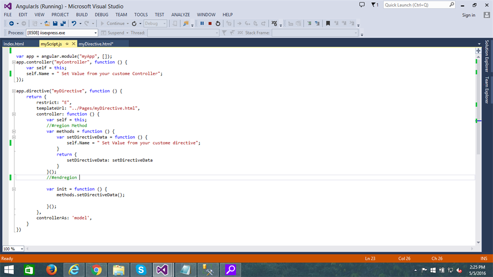
Task: Click the breakpoints toggle icon in toolbar
Action: (x=274, y=24)
